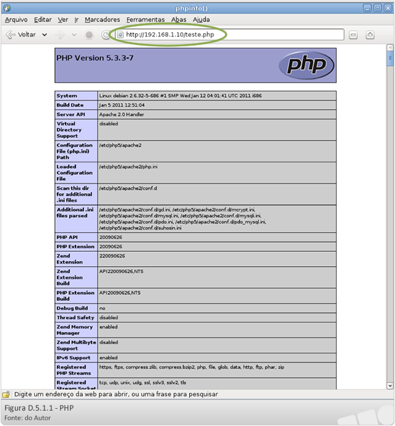The image size is (395, 426).
Task: Click the PHP logo image
Action: [307, 65]
